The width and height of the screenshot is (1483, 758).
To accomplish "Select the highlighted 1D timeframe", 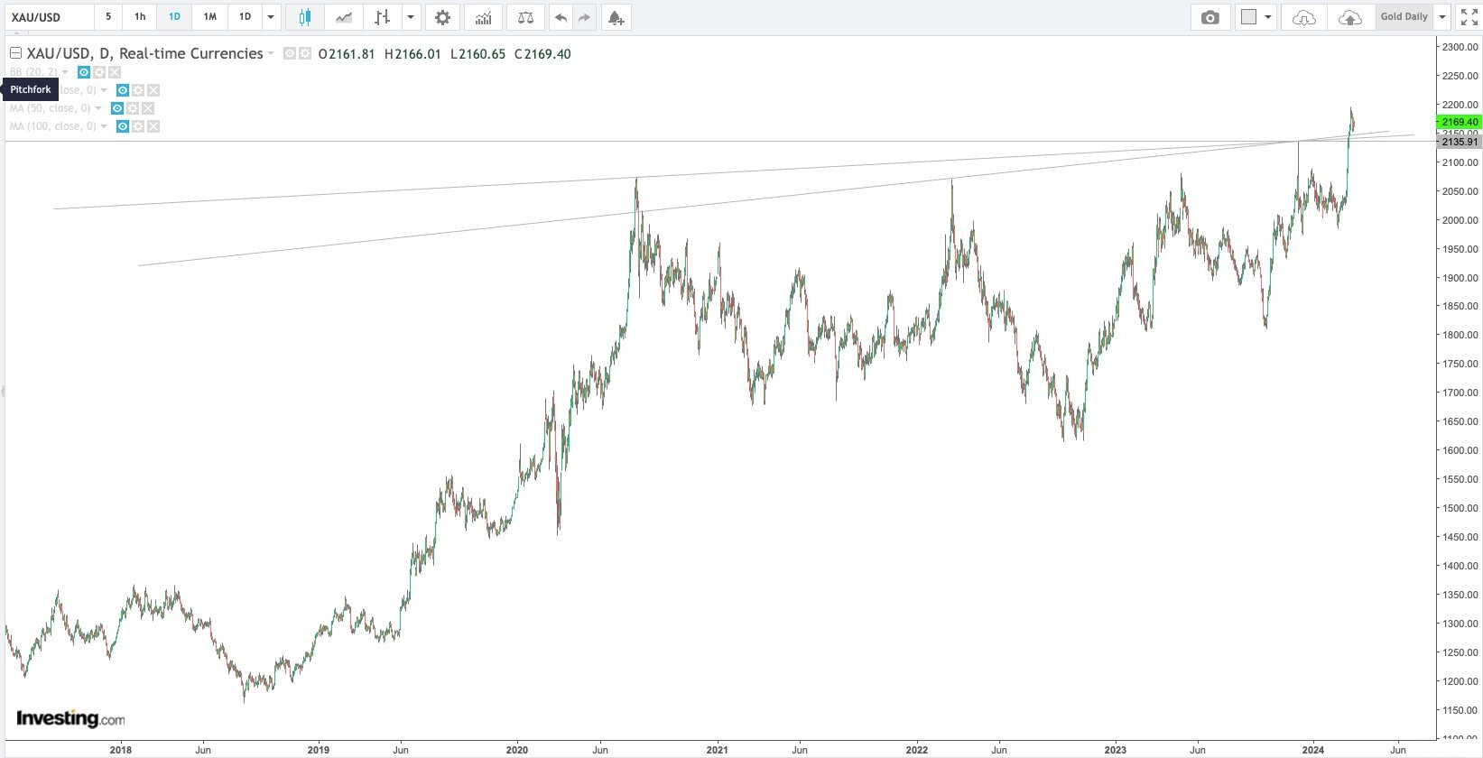I will point(174,17).
